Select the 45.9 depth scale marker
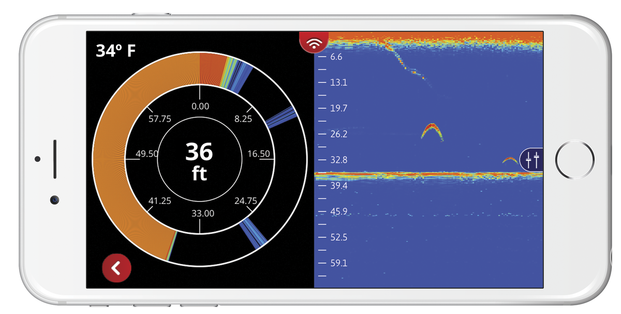 click(338, 212)
